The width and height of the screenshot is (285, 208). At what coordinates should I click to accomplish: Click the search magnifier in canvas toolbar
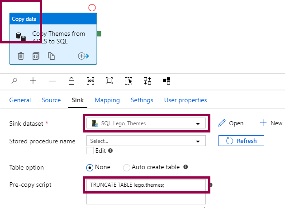pos(14,81)
